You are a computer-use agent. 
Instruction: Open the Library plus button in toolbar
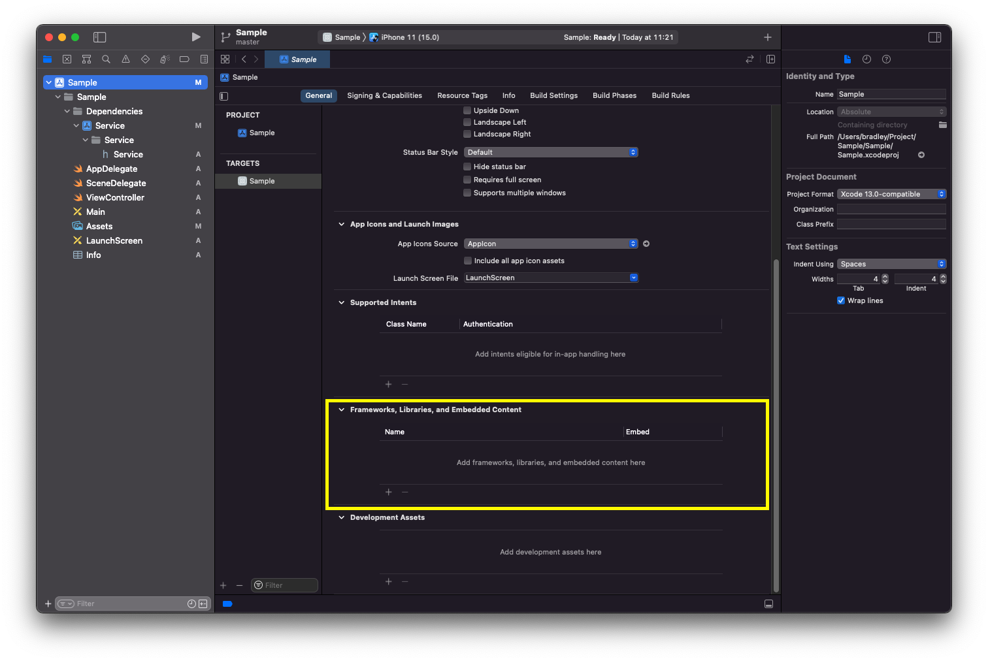768,37
